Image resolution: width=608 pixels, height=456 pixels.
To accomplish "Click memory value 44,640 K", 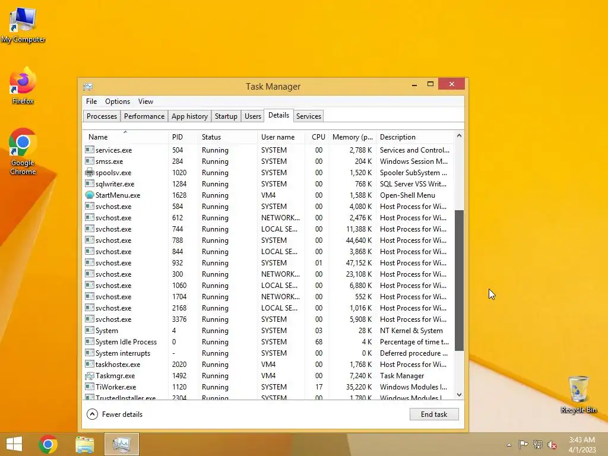I will point(359,240).
